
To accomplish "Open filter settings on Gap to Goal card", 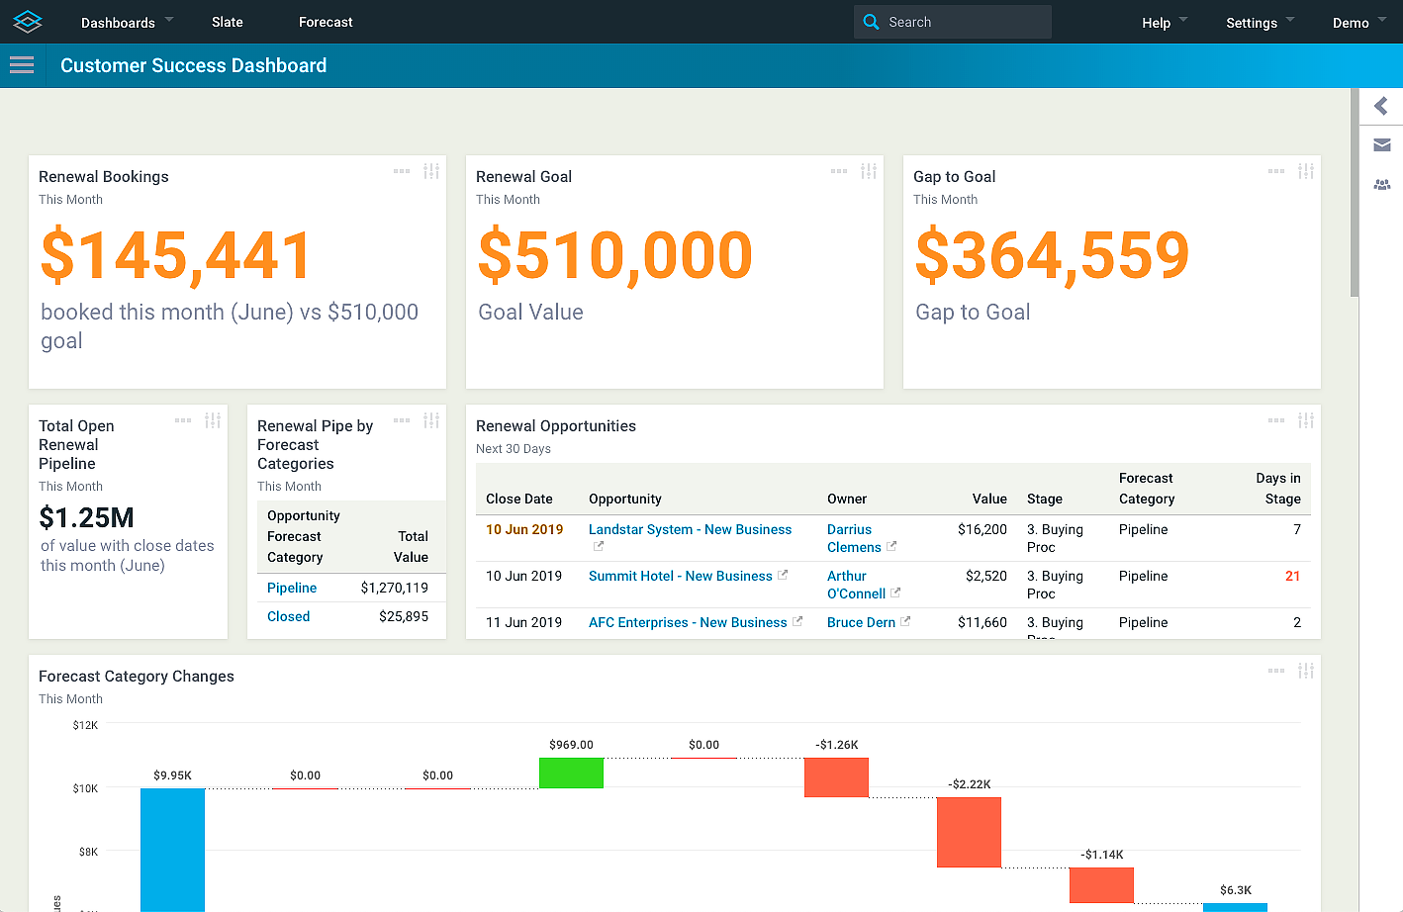I will click(1306, 171).
